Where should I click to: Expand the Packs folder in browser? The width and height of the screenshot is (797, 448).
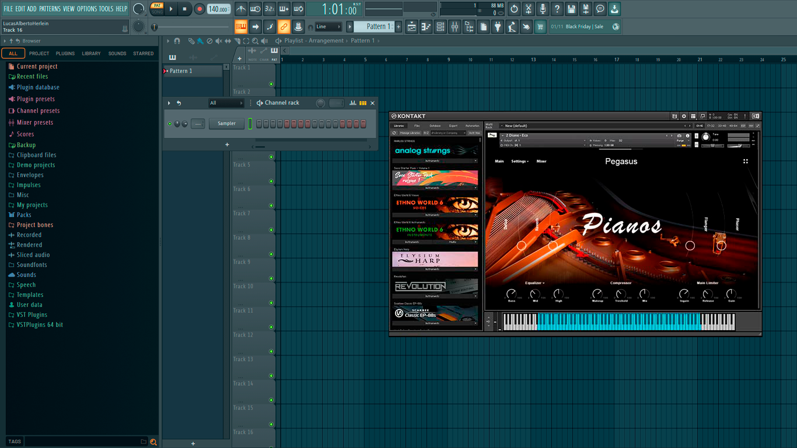[24, 215]
